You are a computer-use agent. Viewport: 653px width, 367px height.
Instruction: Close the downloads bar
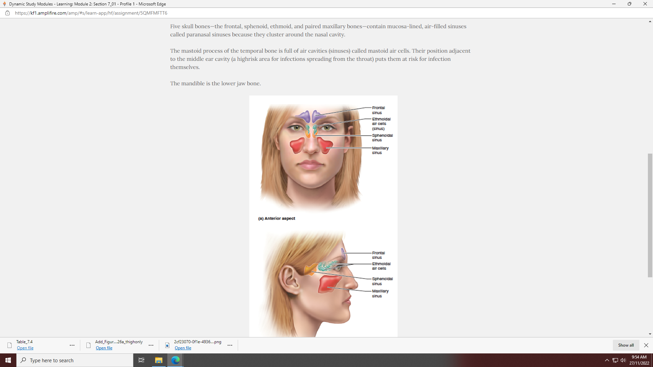click(x=646, y=345)
